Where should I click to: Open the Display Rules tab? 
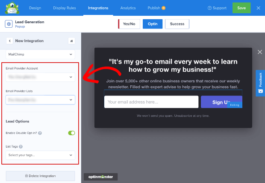coord(65,8)
